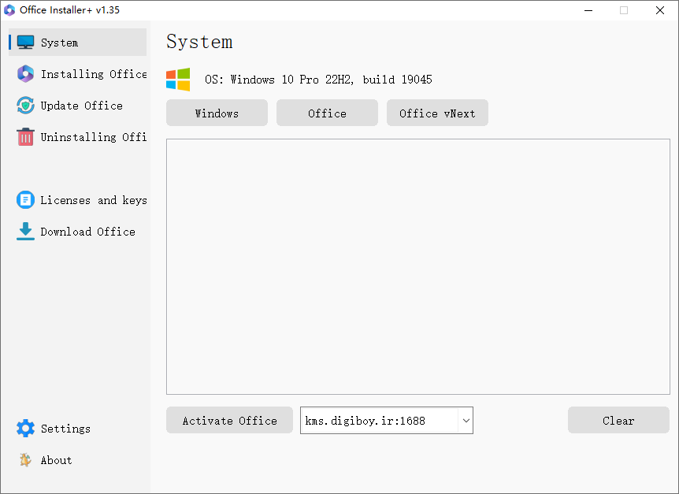Viewport: 679px width, 494px height.
Task: Click the About gear icon in sidebar
Action: [24, 459]
